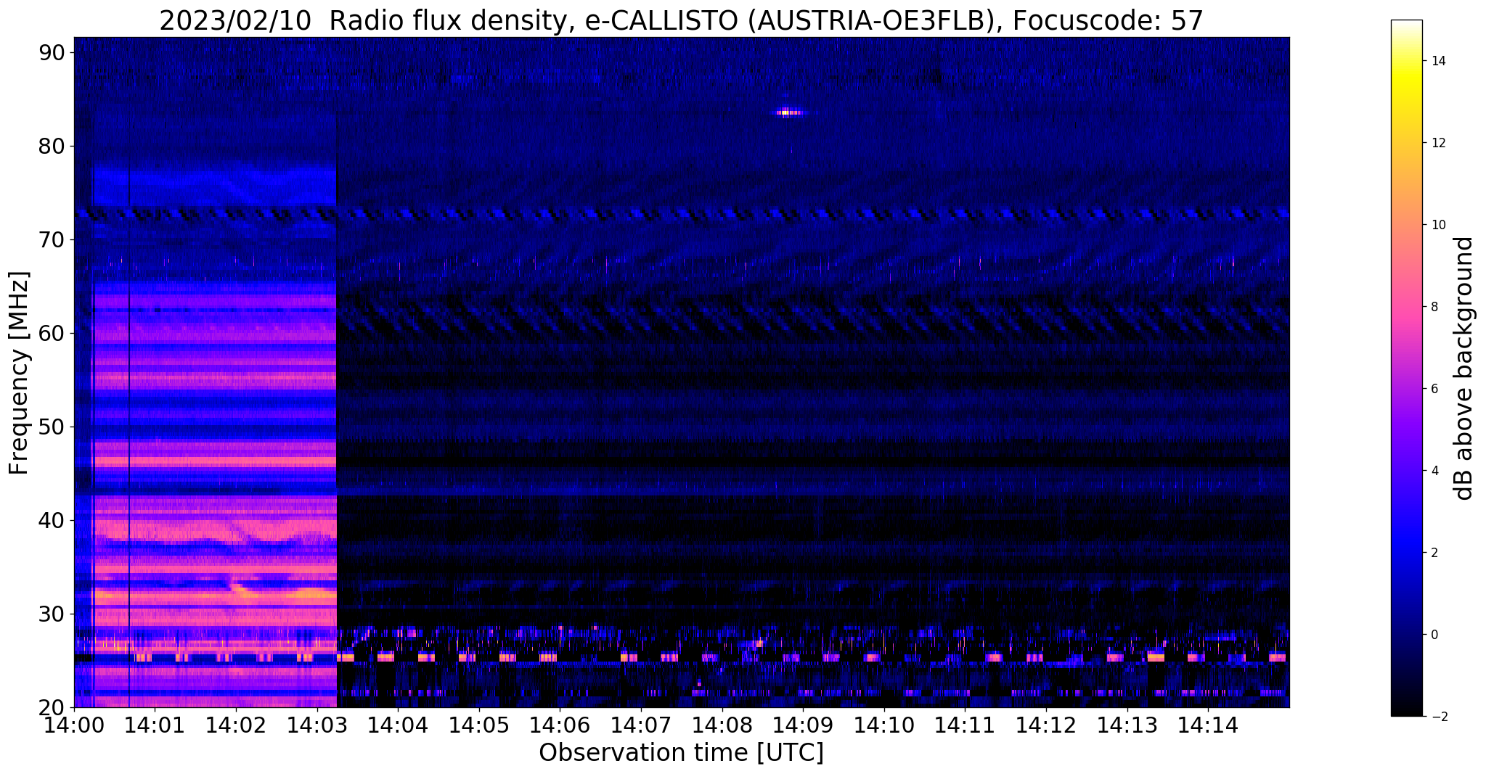Click the 70 MHz frequency tick label
This screenshot has height=774, width=1486.
coord(52,239)
